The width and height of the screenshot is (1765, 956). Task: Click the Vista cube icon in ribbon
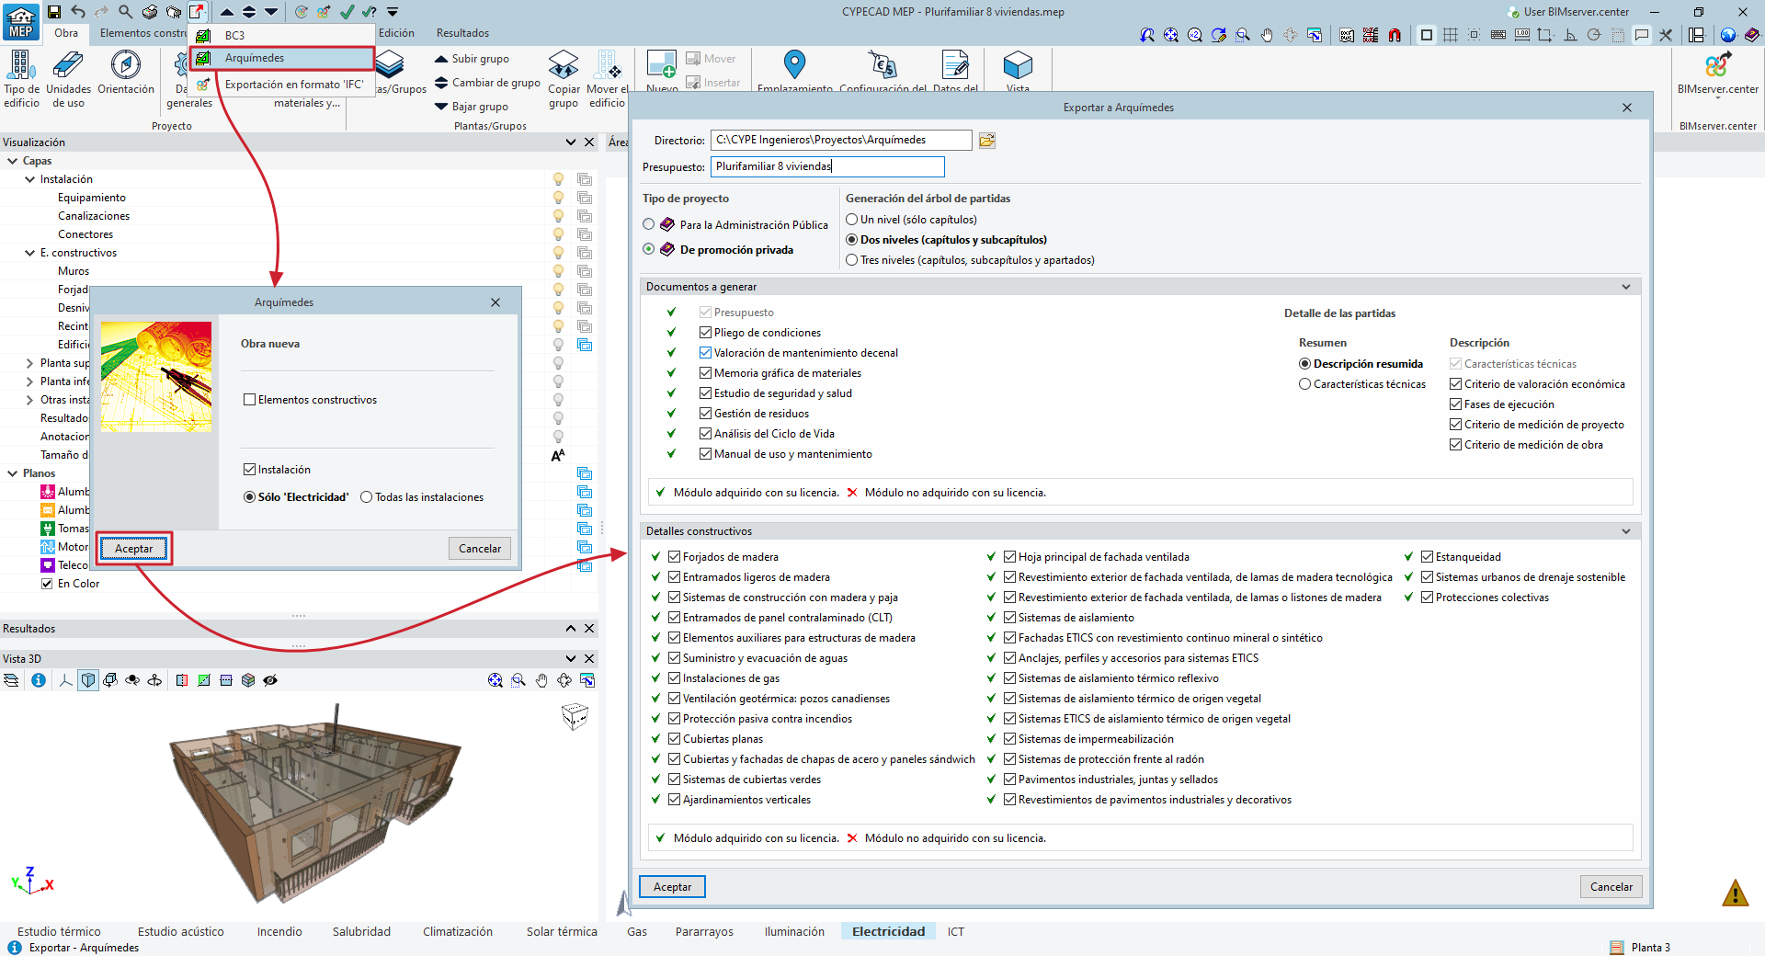tap(1018, 66)
